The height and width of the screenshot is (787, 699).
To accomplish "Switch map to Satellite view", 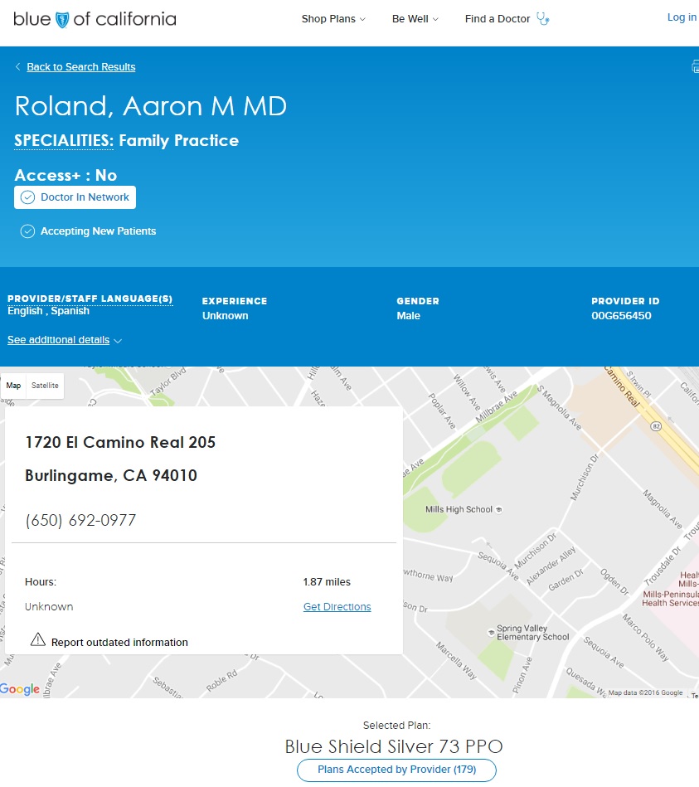I will coord(45,386).
